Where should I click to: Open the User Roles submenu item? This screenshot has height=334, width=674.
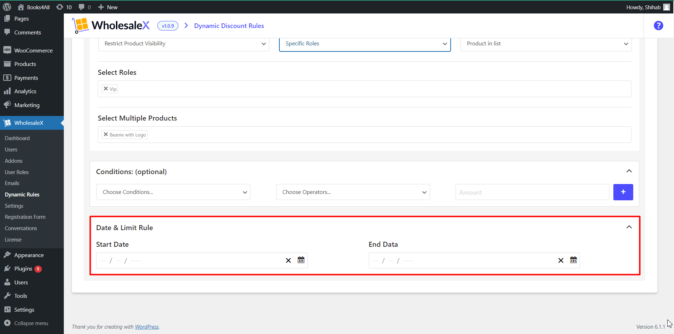[17, 172]
